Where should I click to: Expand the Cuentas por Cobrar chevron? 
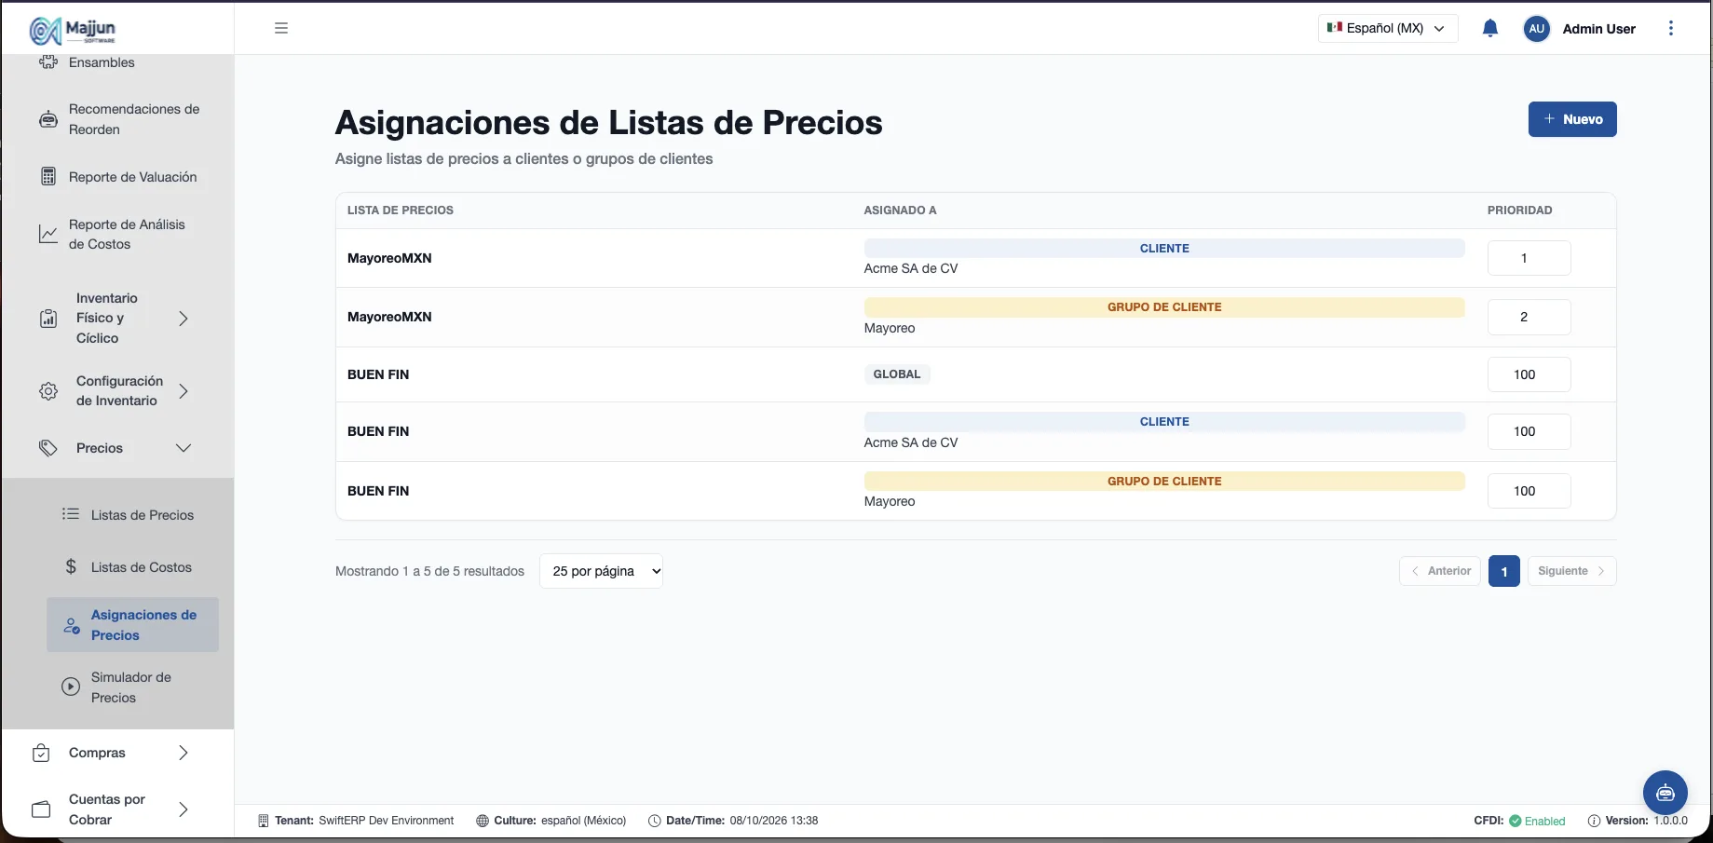point(184,809)
